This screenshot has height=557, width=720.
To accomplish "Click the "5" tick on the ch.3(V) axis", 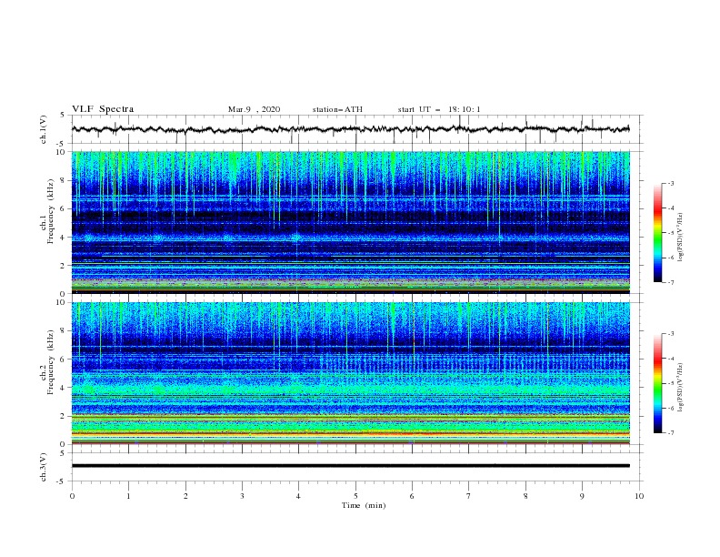I will [63, 452].
